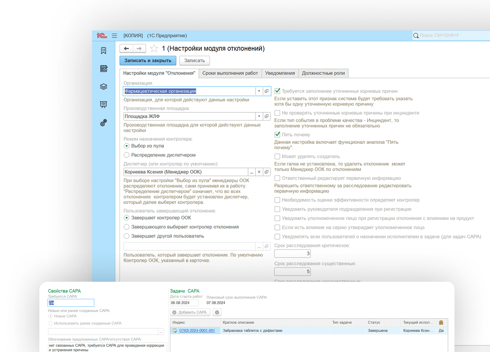
Task: Add form to favorites with star icon
Action: (x=154, y=49)
